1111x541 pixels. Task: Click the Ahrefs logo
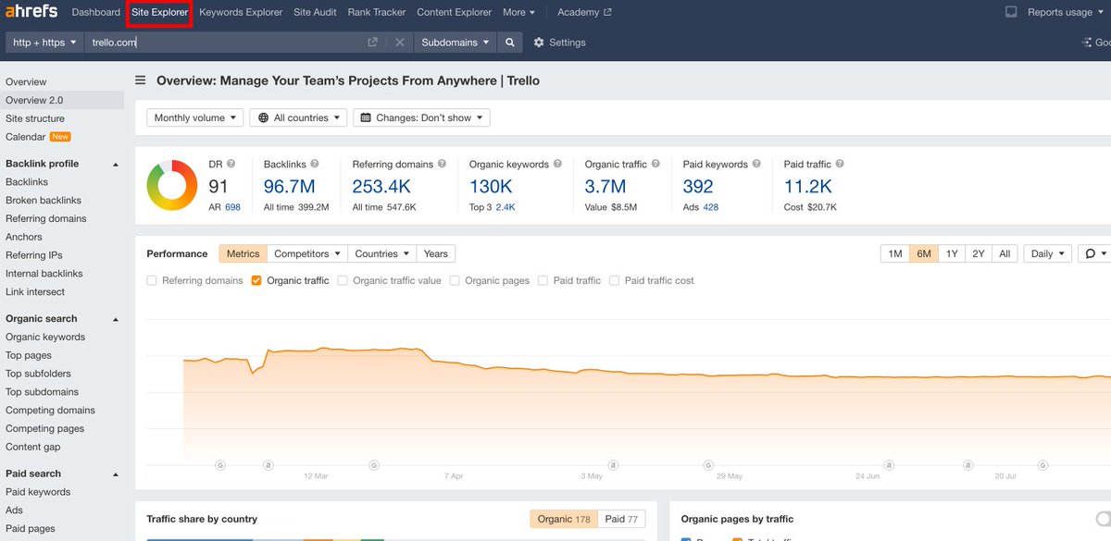pyautogui.click(x=31, y=12)
